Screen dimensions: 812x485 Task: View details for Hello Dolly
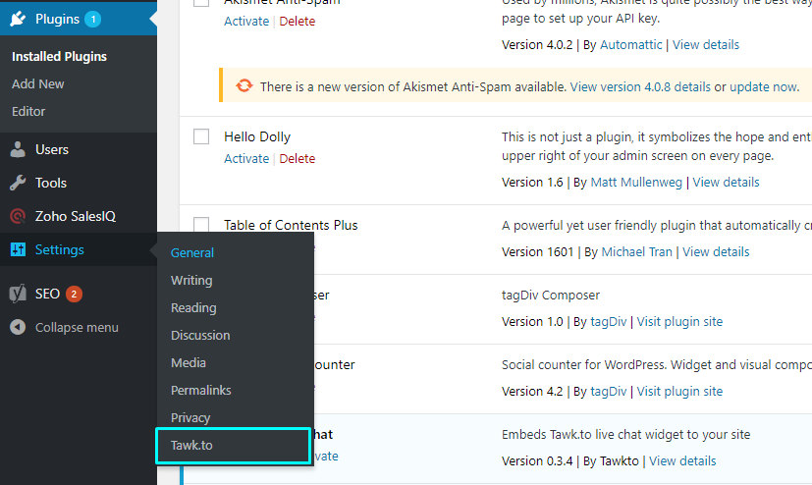click(x=726, y=183)
